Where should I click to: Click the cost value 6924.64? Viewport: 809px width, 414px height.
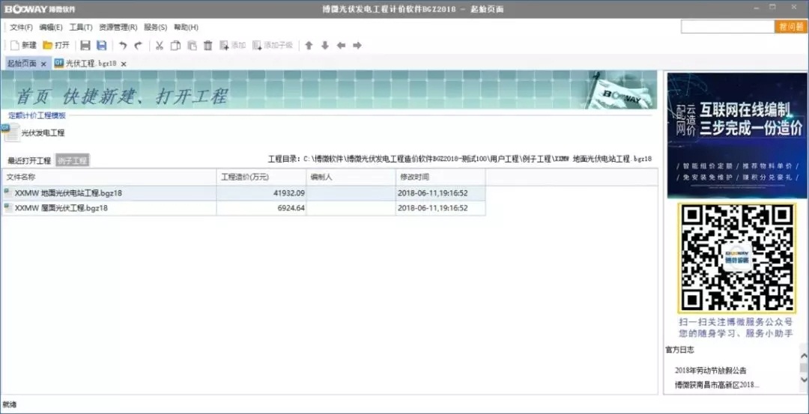point(292,208)
